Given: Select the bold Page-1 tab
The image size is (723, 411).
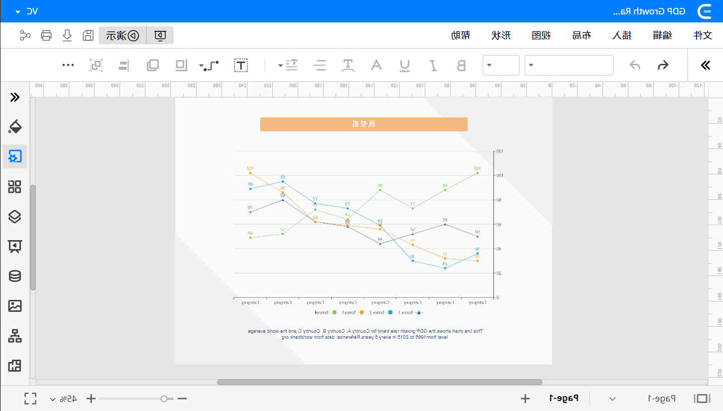Looking at the screenshot, I should (x=564, y=398).
